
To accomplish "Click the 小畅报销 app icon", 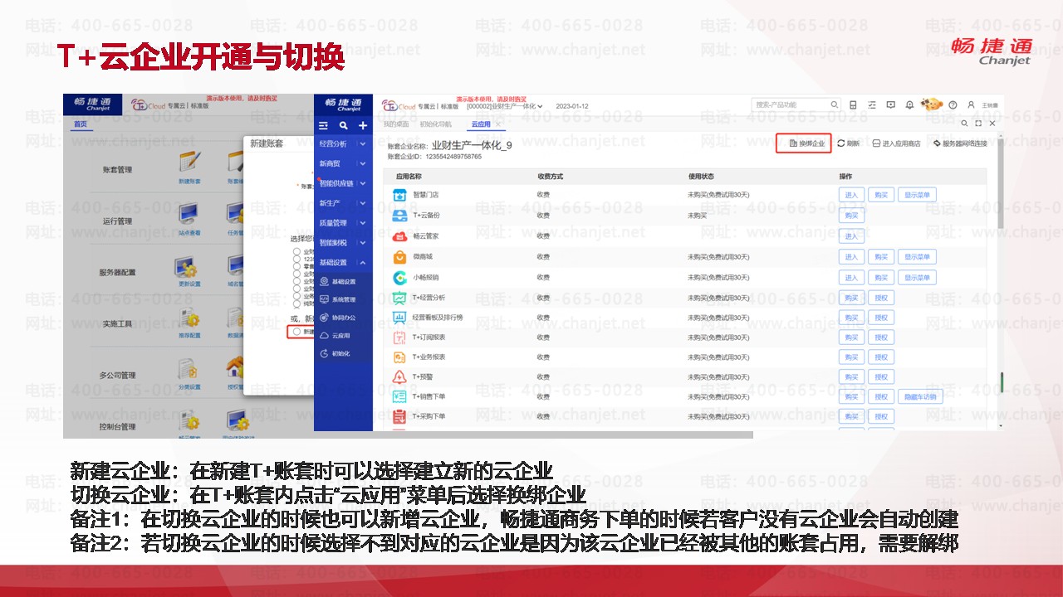I will pos(399,276).
